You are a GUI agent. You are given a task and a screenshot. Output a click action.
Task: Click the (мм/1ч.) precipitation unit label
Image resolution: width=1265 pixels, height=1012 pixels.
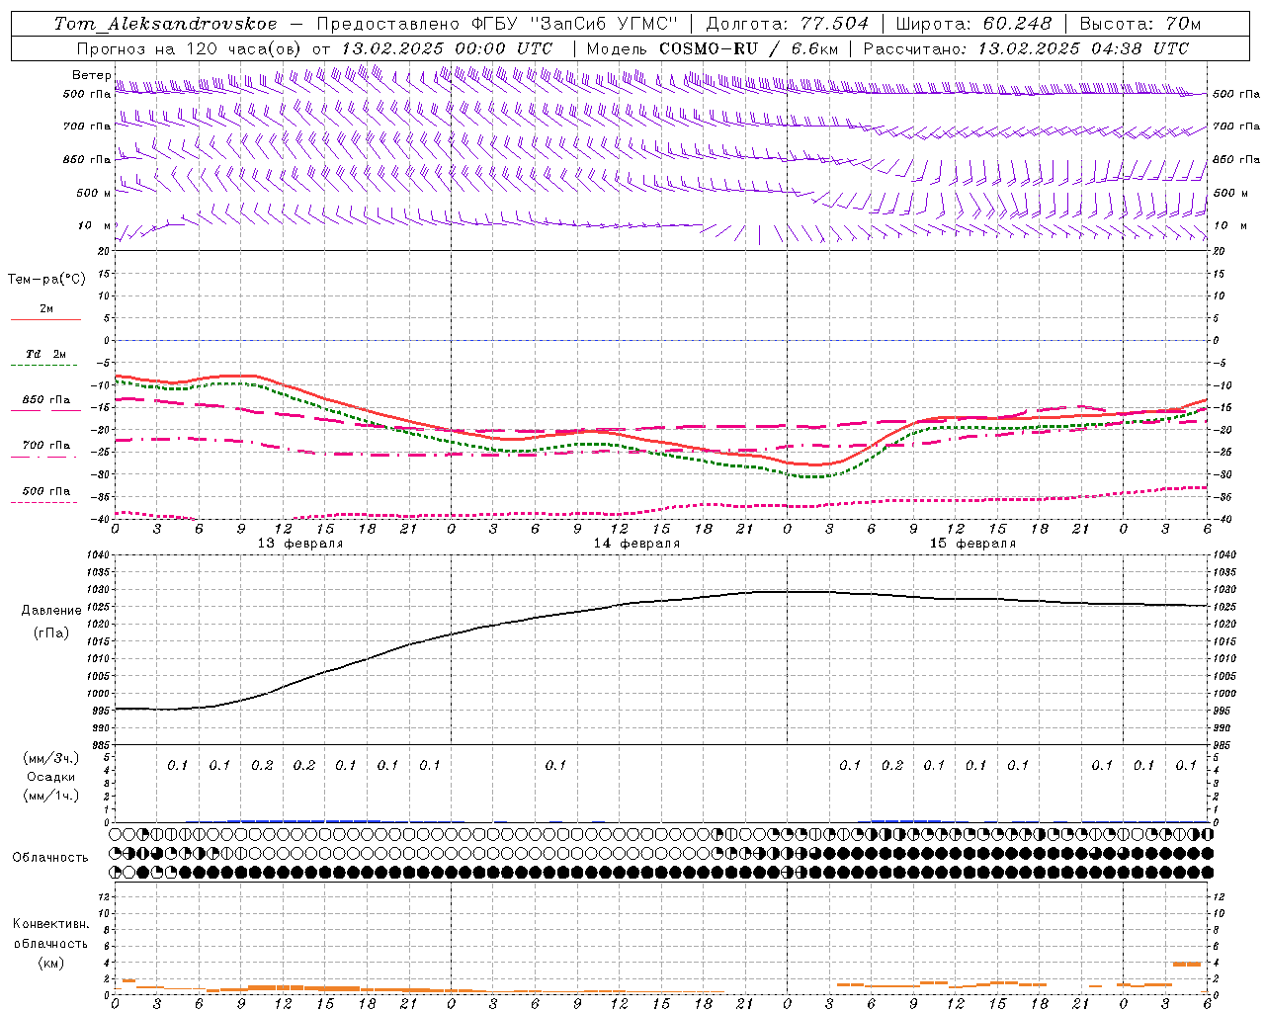point(51,796)
